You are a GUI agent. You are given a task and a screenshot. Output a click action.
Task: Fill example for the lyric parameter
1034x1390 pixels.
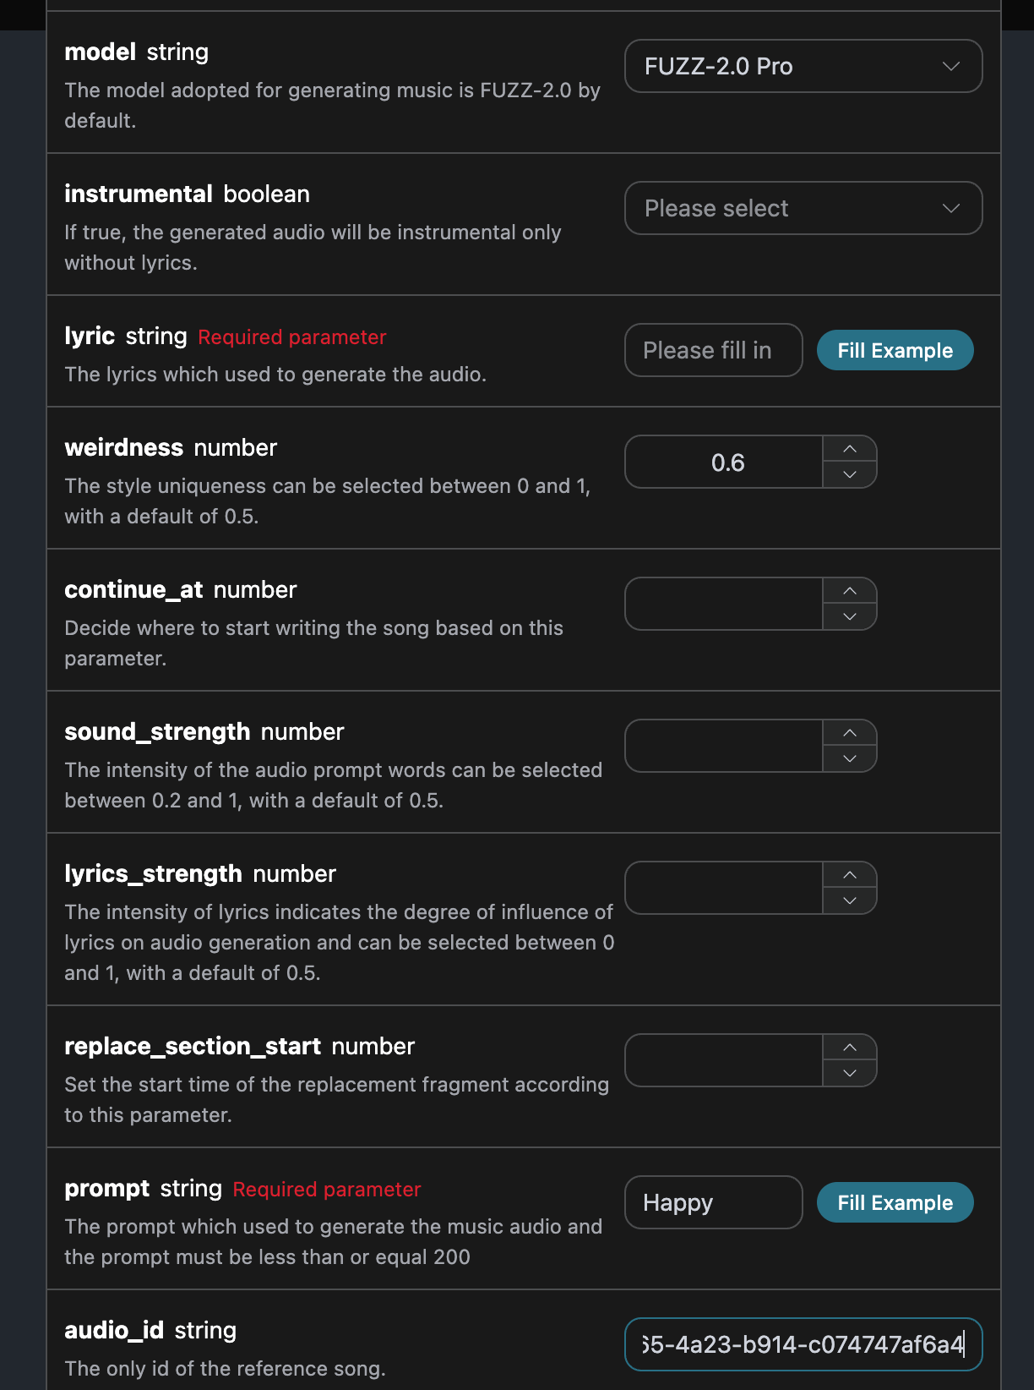pos(895,350)
